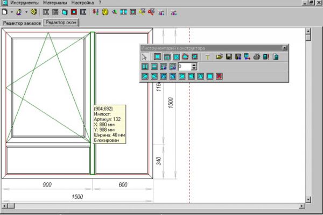Add a vertical impost with the vertical bars icon
Viewport: 323px width, 215px height.
click(145, 67)
